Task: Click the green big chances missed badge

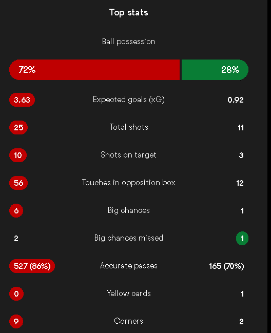Action: pos(242,238)
